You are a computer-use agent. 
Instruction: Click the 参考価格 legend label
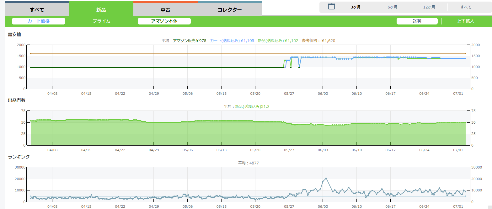[x=318, y=40]
